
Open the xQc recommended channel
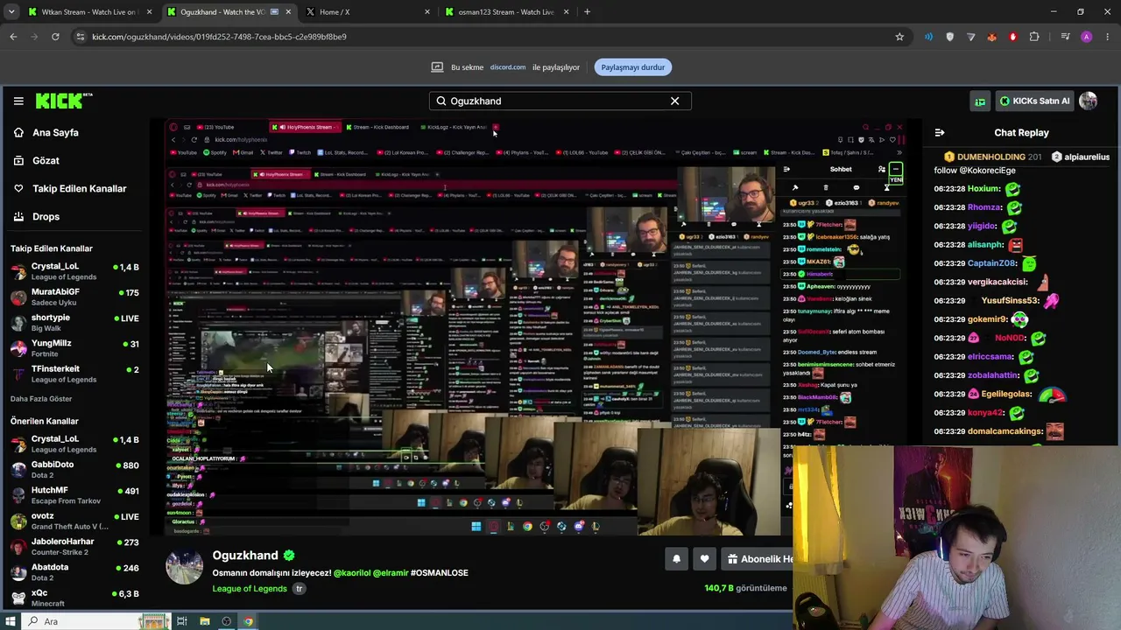pos(74,598)
